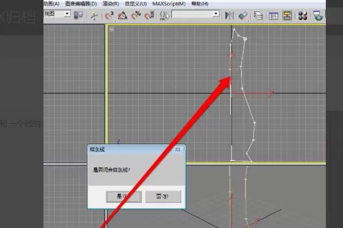Open the 图表编辑器(D) menu
This screenshot has height=228, width=343.
coord(81,4)
